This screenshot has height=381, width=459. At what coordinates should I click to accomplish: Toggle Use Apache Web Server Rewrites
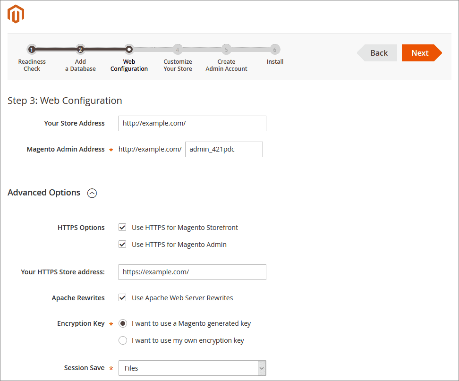[x=122, y=297]
